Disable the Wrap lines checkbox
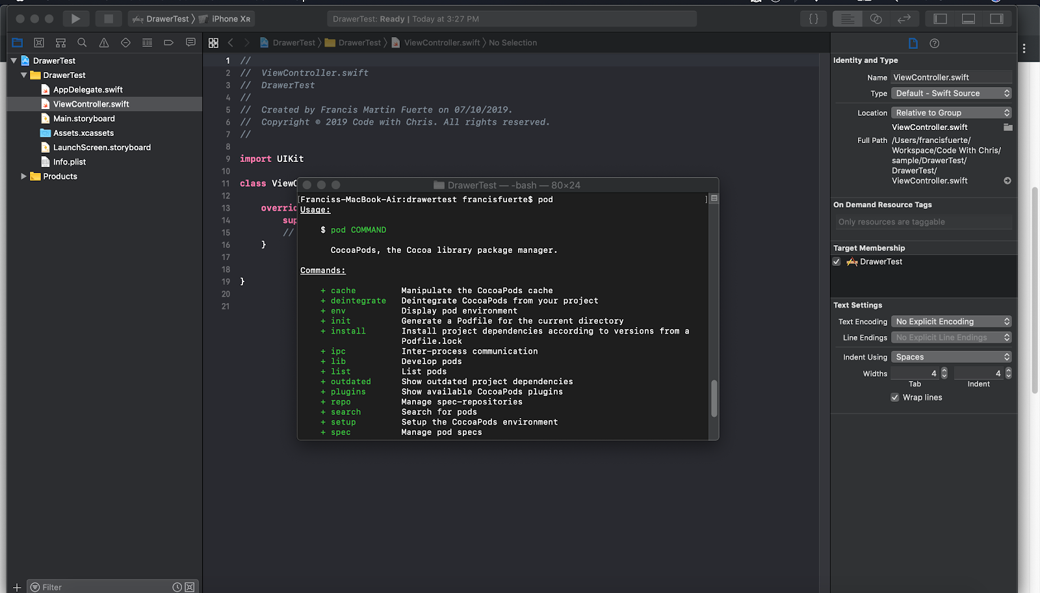 click(x=894, y=397)
